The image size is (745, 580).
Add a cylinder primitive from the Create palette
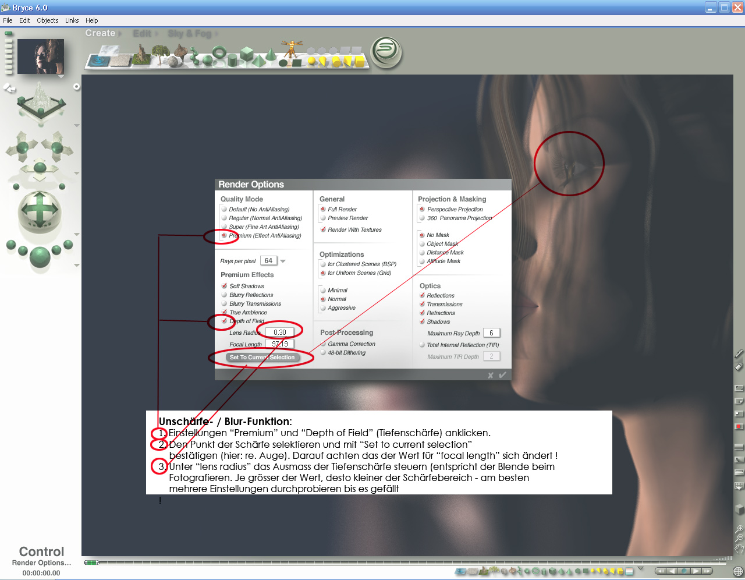tap(232, 59)
